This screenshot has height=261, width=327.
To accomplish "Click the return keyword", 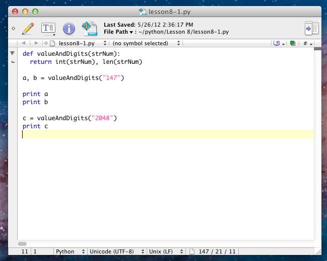I will point(41,62).
